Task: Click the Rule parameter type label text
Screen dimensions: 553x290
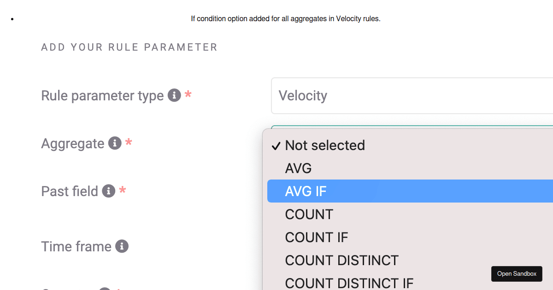Action: 102,96
